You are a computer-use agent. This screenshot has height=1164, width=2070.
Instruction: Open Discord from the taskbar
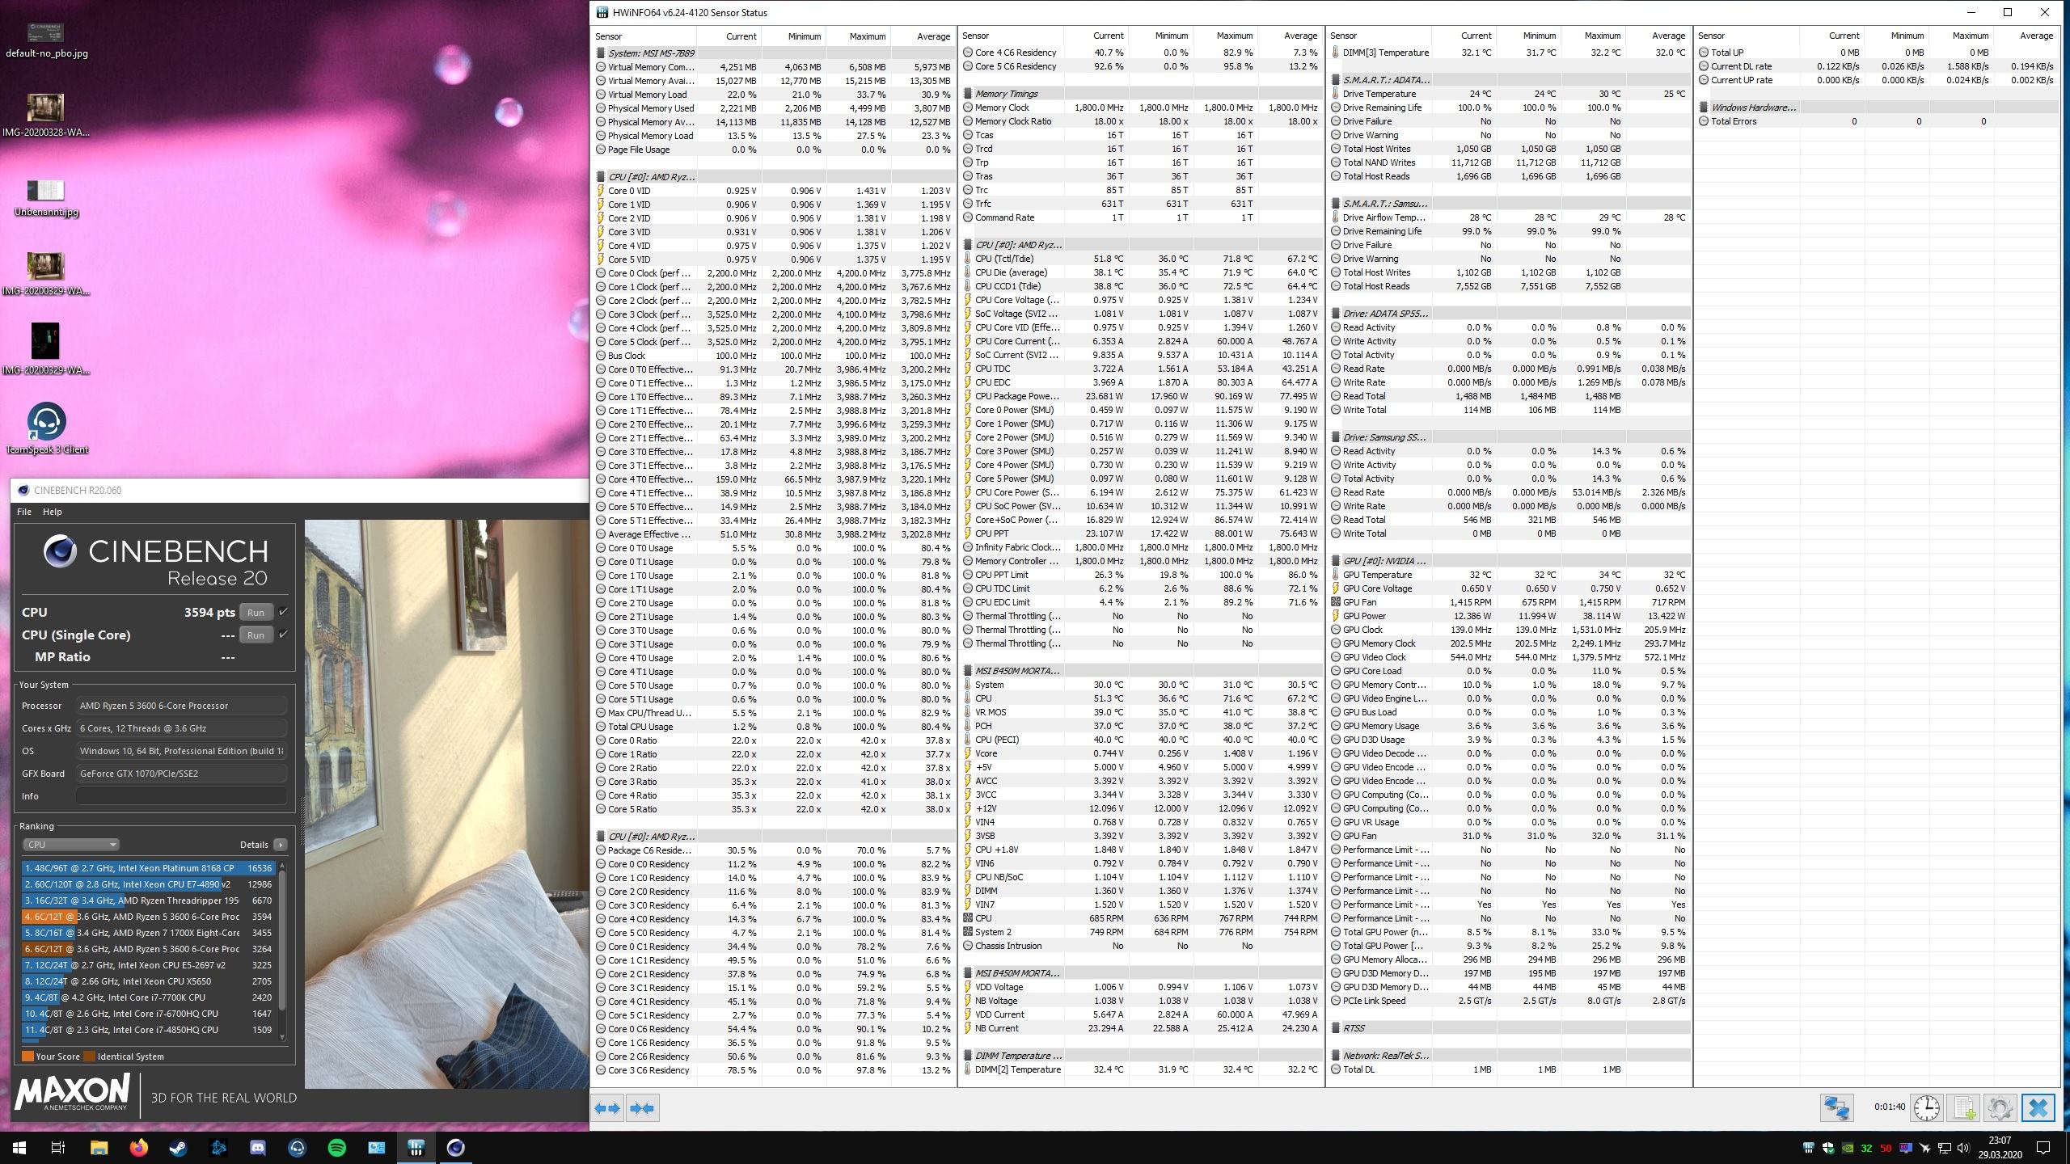point(258,1147)
